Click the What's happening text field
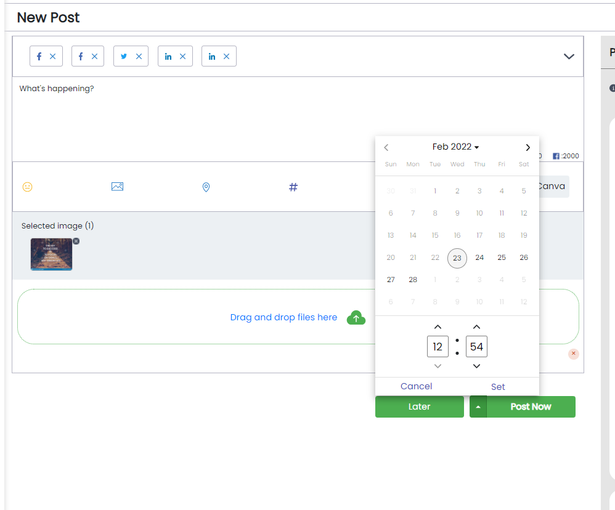Image resolution: width=615 pixels, height=510 pixels. (246, 111)
